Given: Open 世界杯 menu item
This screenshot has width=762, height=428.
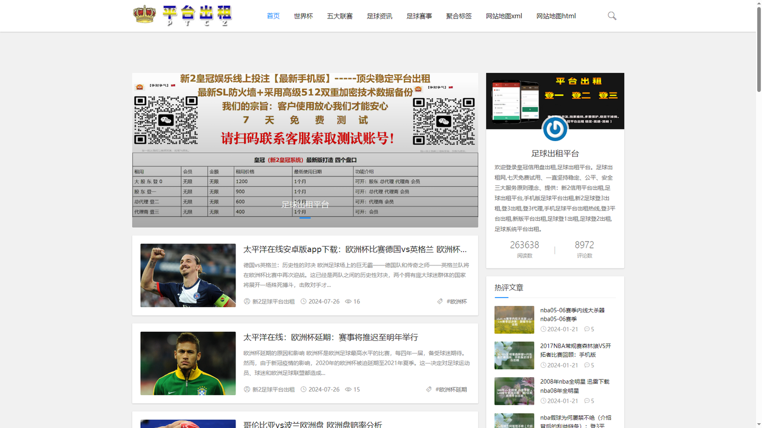Looking at the screenshot, I should [303, 16].
